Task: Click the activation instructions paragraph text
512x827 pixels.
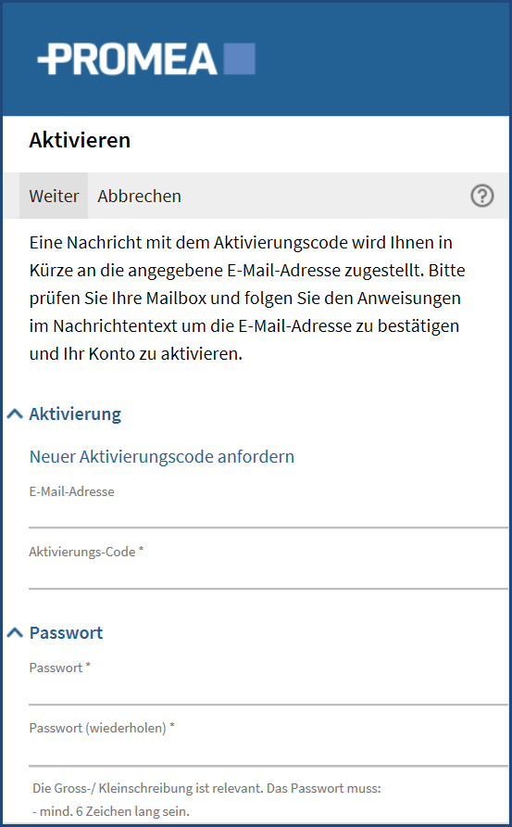Action: (247, 298)
